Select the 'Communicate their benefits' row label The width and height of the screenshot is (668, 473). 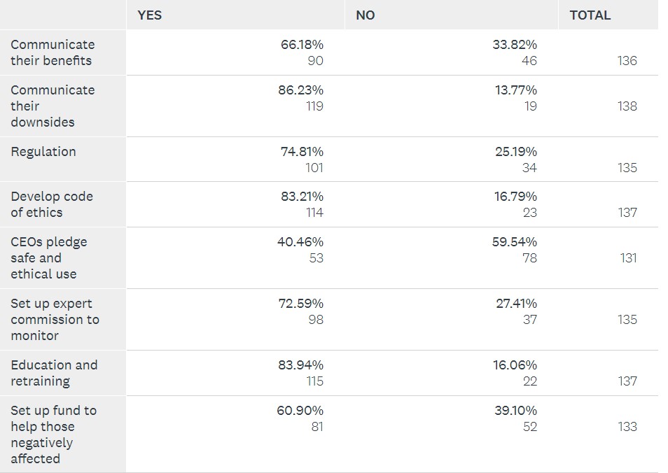pyautogui.click(x=52, y=52)
